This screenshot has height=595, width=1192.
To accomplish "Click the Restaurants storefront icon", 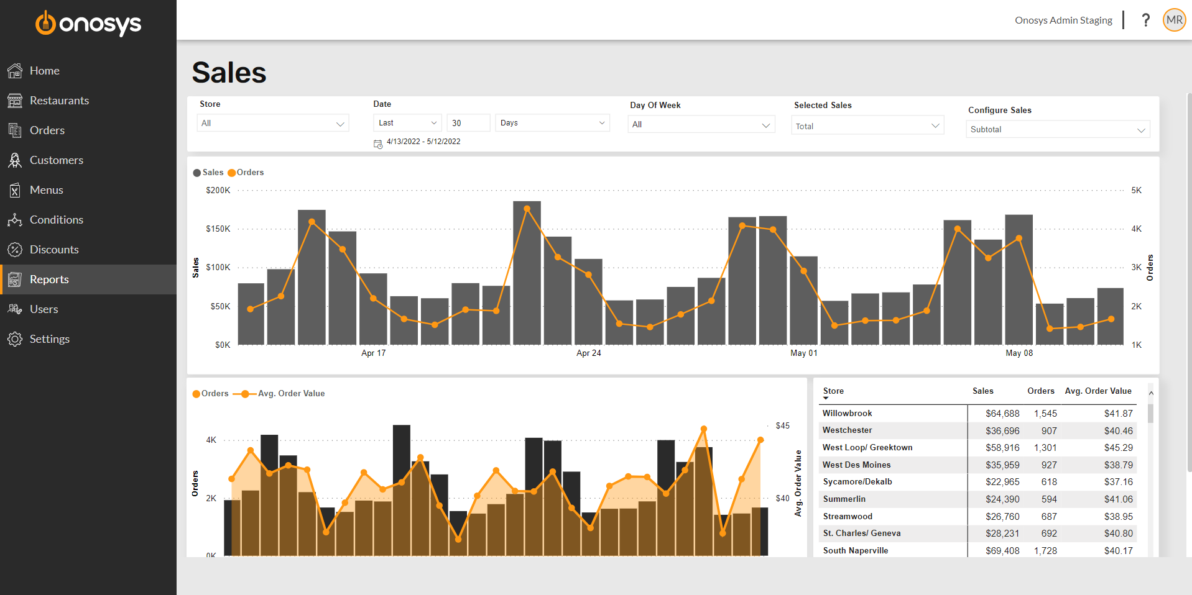I will [x=15, y=101].
